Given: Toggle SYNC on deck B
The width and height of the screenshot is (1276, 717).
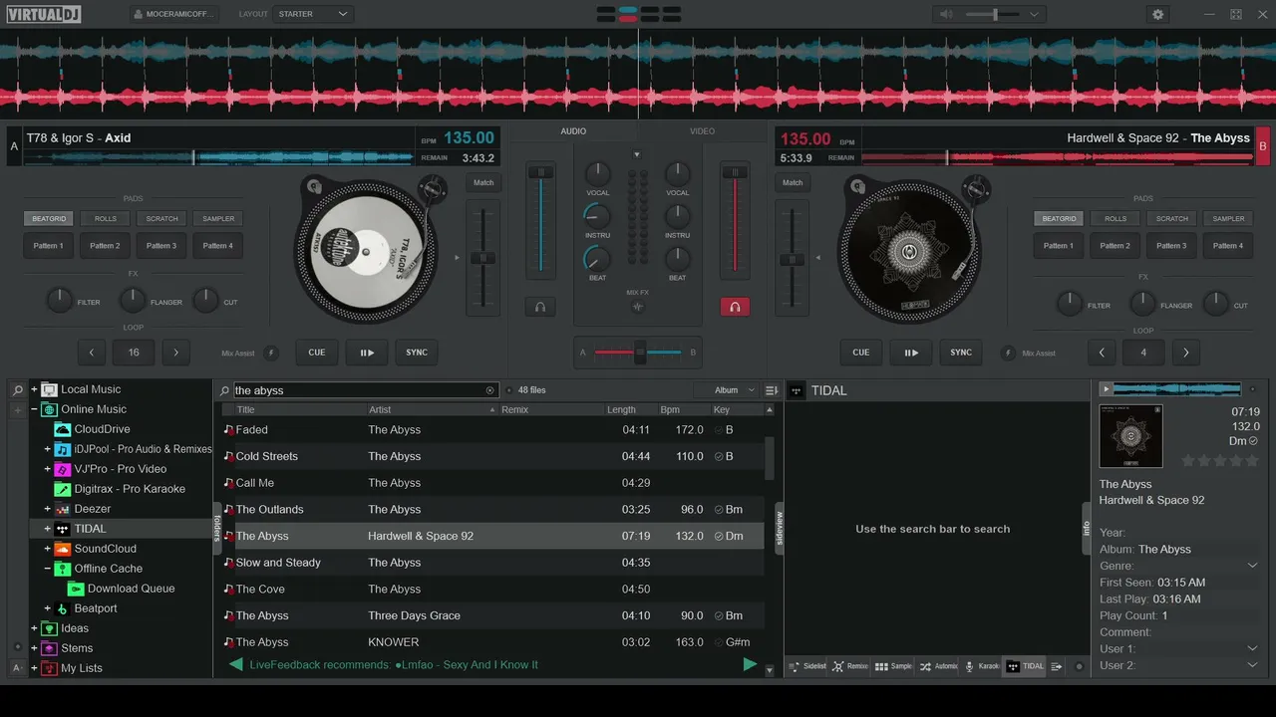Looking at the screenshot, I should tap(961, 353).
